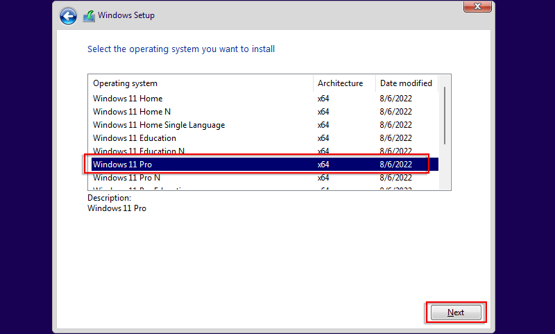Select the highlighted Windows 11 Pro row
Image resolution: width=555 pixels, height=334 pixels.
pyautogui.click(x=122, y=165)
